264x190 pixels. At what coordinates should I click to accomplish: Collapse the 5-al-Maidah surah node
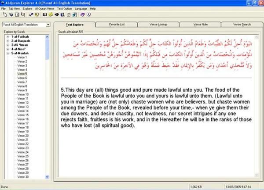pyautogui.click(x=8, y=54)
